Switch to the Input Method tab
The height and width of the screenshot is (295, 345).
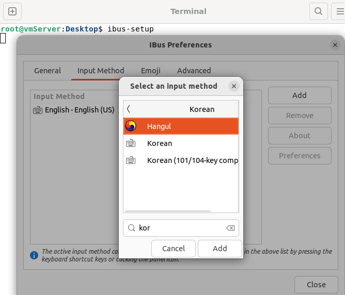[101, 71]
